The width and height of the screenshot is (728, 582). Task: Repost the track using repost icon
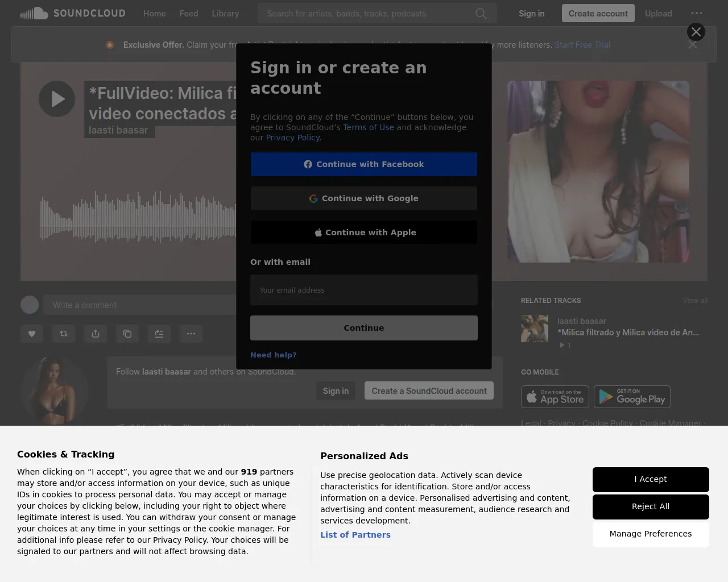click(64, 334)
